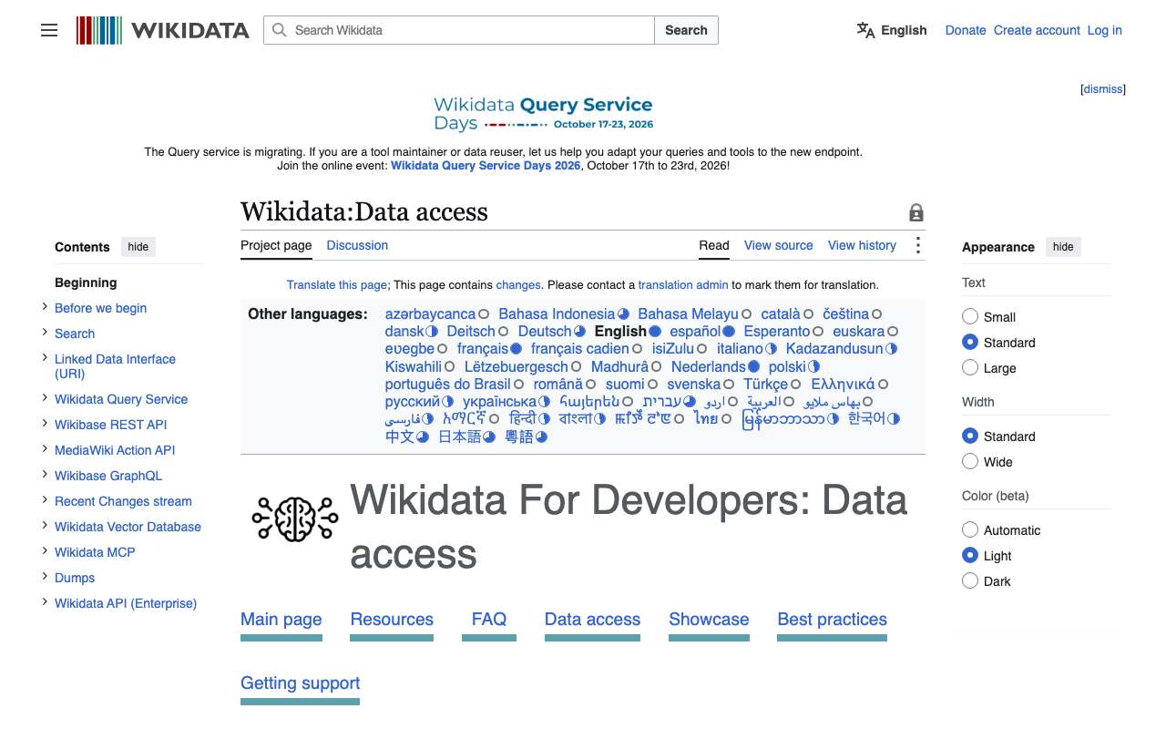Image resolution: width=1166 pixels, height=729 pixels.
Task: Select Standard text size
Action: coord(970,343)
